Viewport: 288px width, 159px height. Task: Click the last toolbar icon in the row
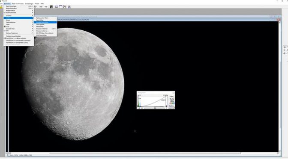pos(69,7)
